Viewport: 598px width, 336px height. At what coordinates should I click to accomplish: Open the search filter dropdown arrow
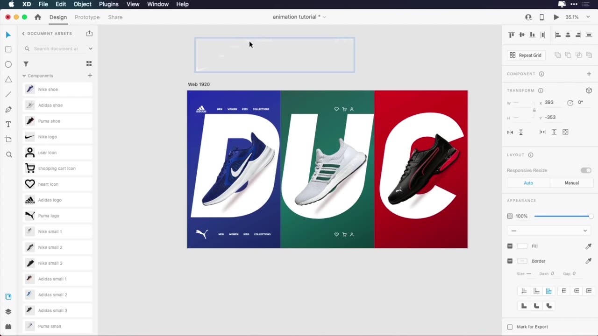90,49
